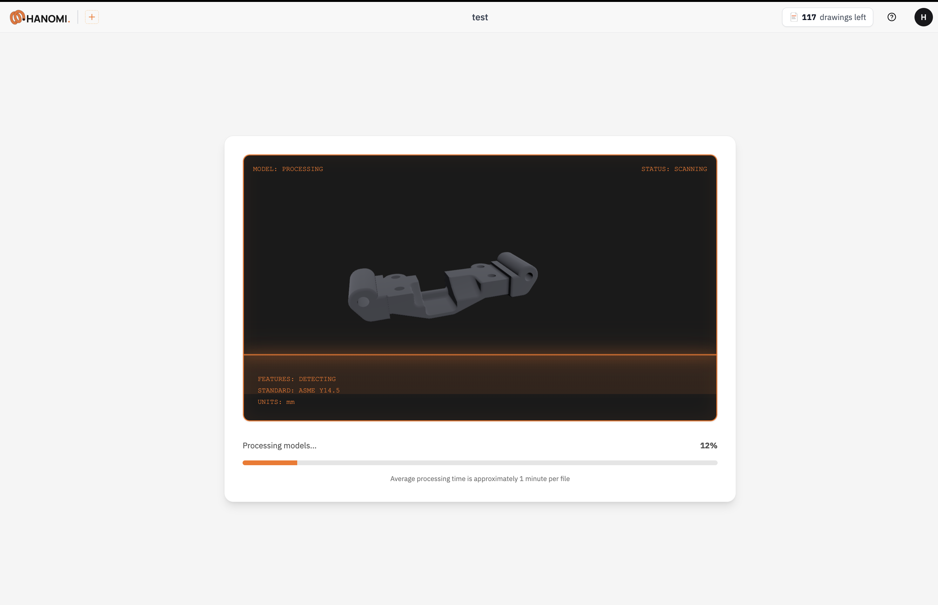Click the MODEL: PROCESSING label
This screenshot has width=938, height=605.
pyautogui.click(x=288, y=169)
